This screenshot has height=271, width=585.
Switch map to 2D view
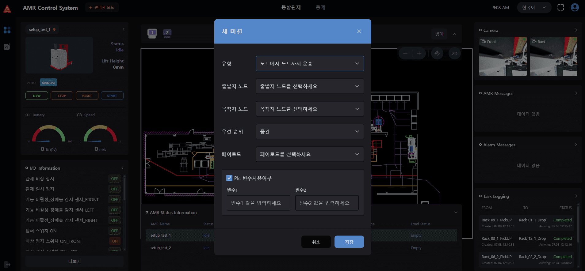454,53
